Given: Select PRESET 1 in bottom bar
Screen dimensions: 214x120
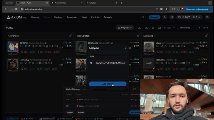Looking at the screenshot, I should [13, 119].
